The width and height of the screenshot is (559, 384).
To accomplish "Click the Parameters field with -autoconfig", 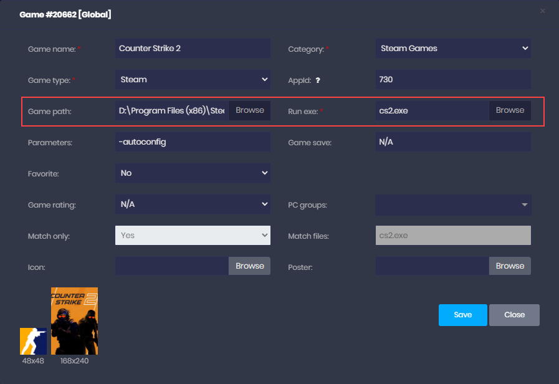I will click(193, 142).
